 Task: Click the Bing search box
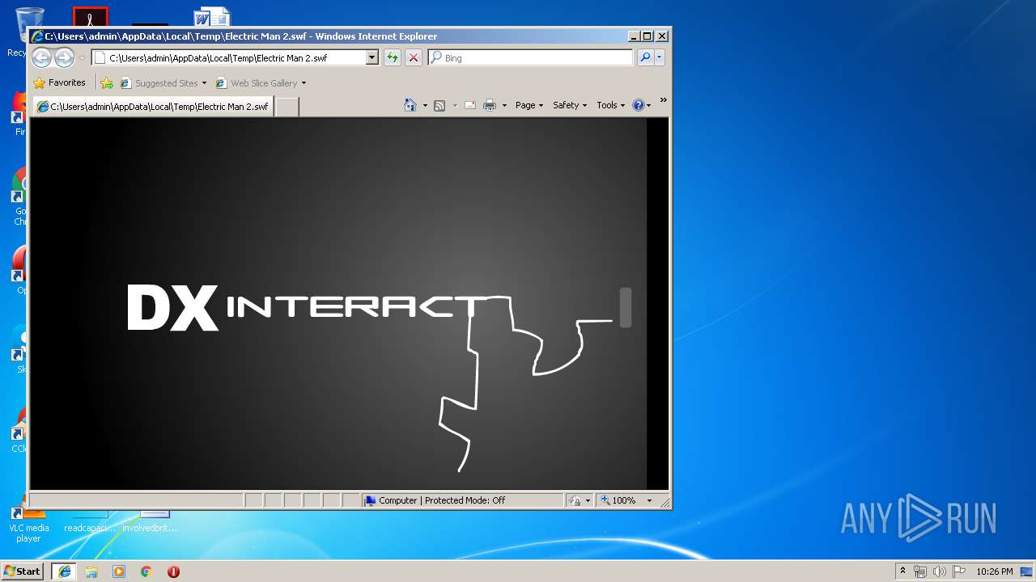click(531, 58)
